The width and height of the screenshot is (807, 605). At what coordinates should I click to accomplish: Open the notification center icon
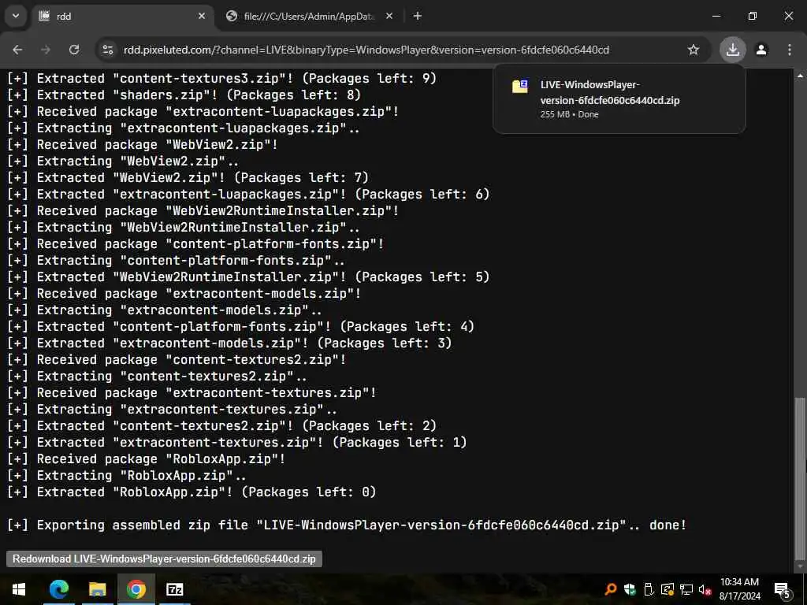pos(783,589)
